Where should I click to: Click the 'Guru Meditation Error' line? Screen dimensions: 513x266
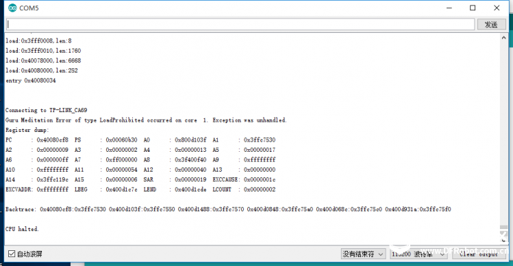coord(146,120)
